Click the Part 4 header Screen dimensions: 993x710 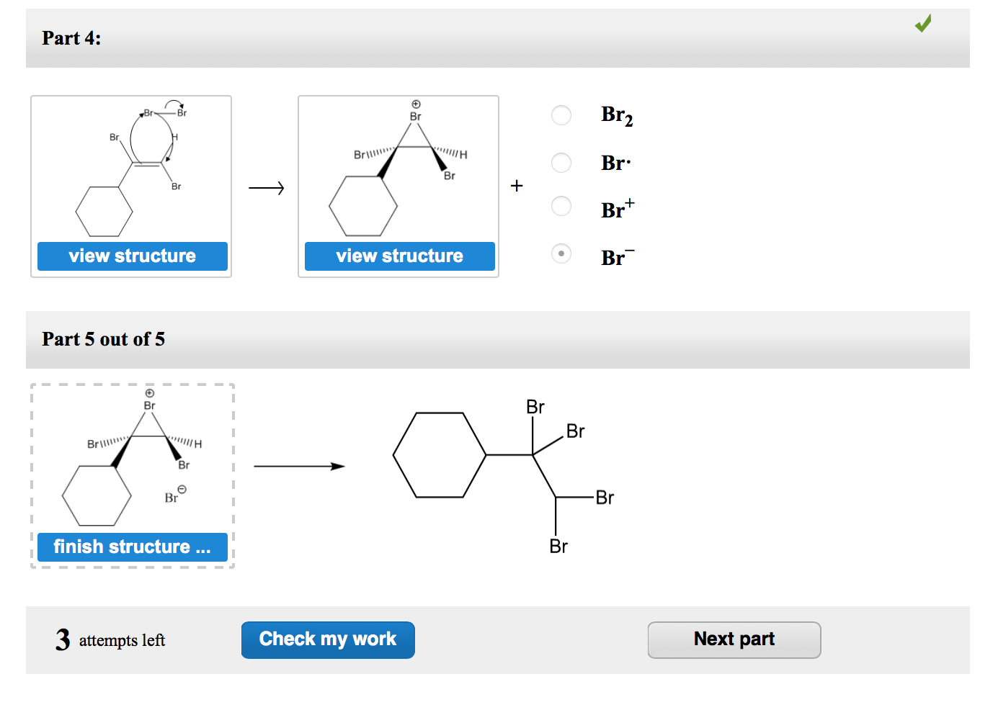(x=72, y=38)
